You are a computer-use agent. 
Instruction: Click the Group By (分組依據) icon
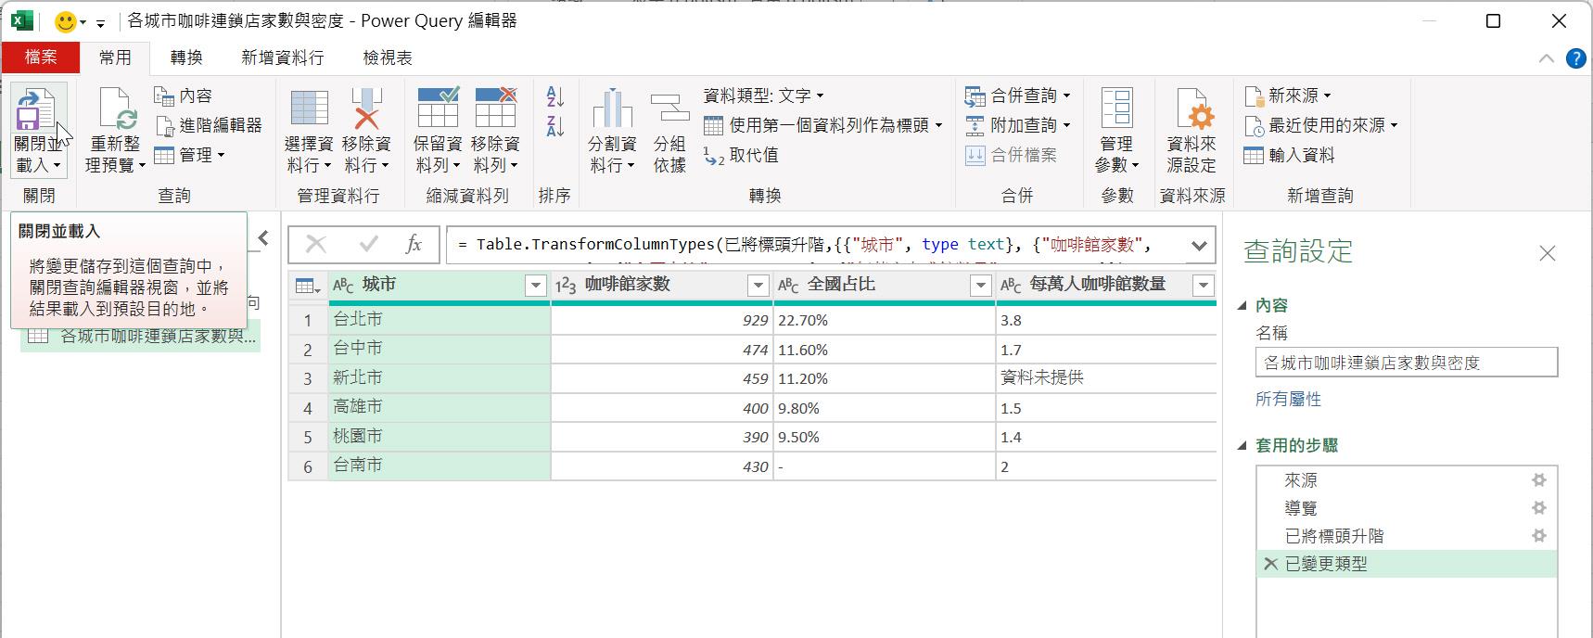(x=669, y=110)
